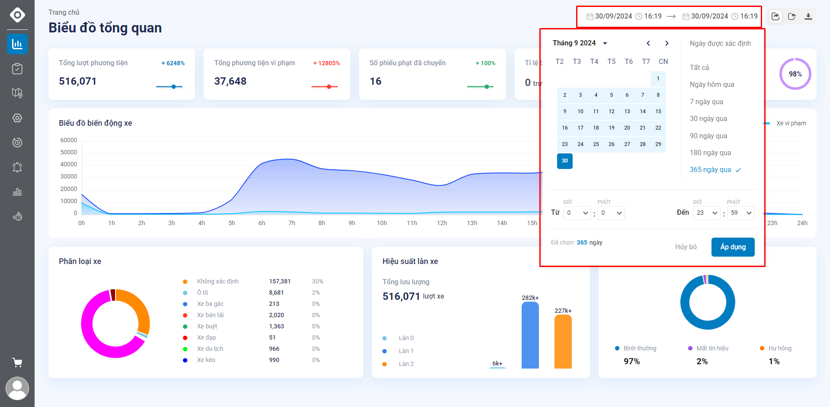Click the Làn 1 blue 282k+ bar

(530, 335)
